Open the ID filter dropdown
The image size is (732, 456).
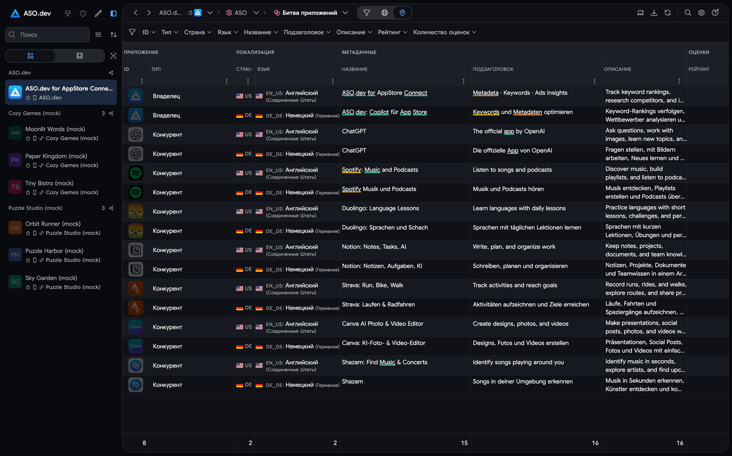coord(148,32)
